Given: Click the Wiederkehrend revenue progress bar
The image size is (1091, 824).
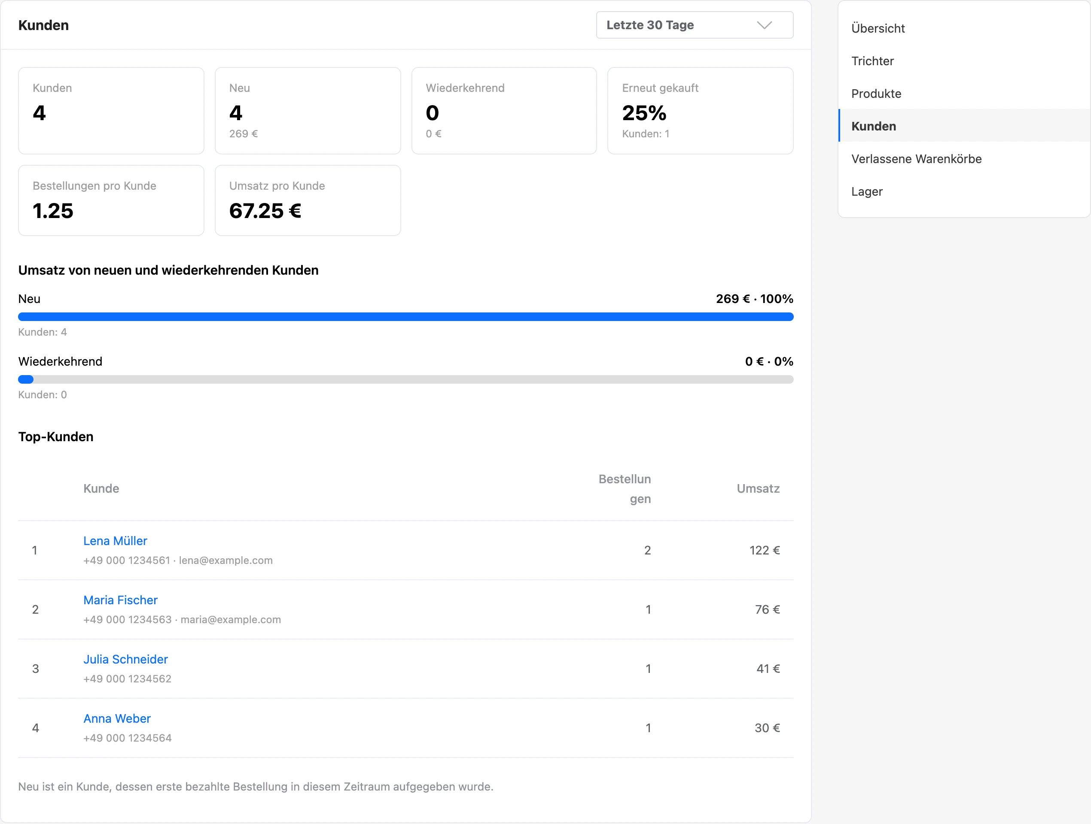Looking at the screenshot, I should (405, 379).
